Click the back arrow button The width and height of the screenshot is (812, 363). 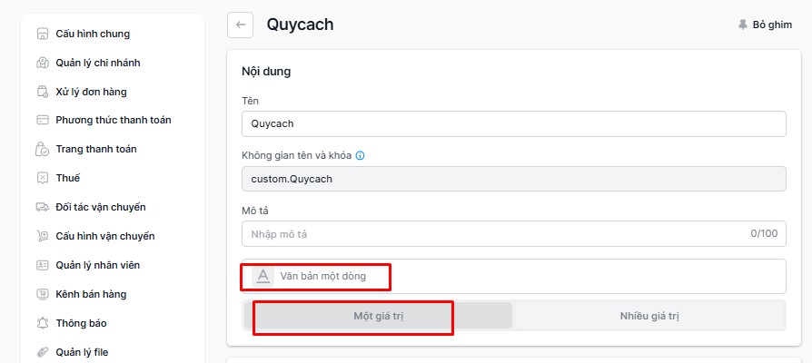[241, 25]
